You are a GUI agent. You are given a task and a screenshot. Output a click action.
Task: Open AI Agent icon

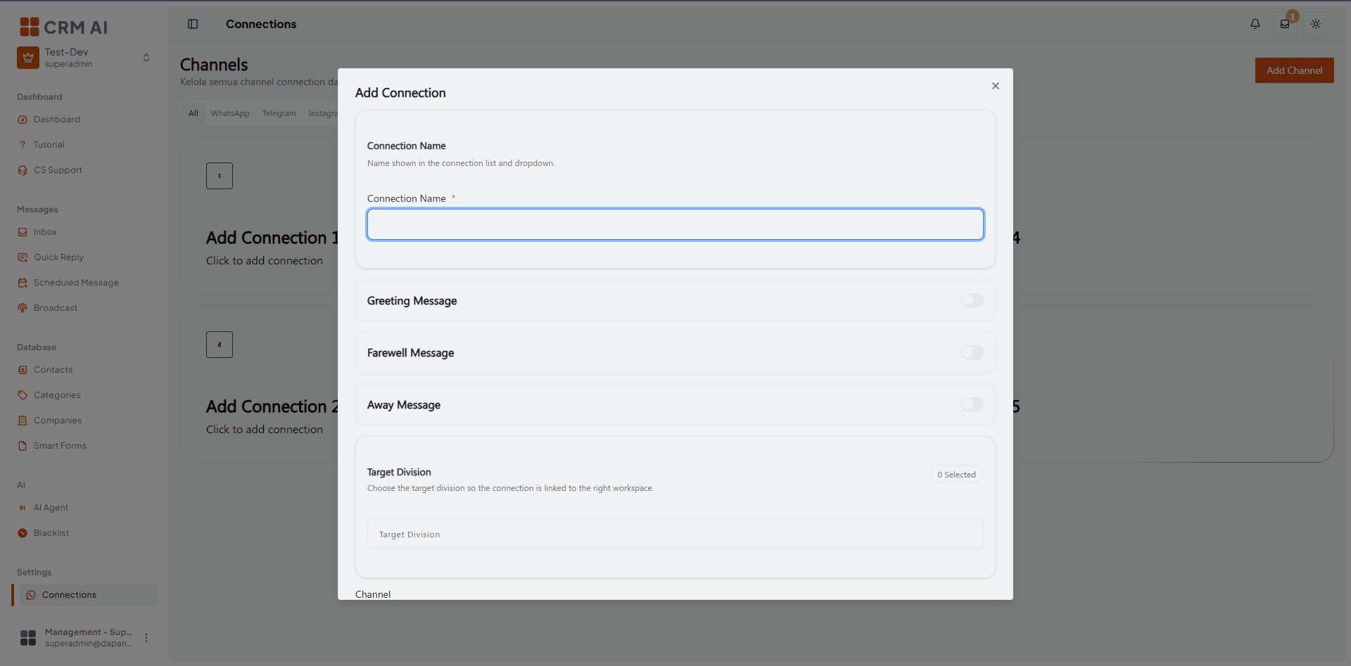click(23, 508)
